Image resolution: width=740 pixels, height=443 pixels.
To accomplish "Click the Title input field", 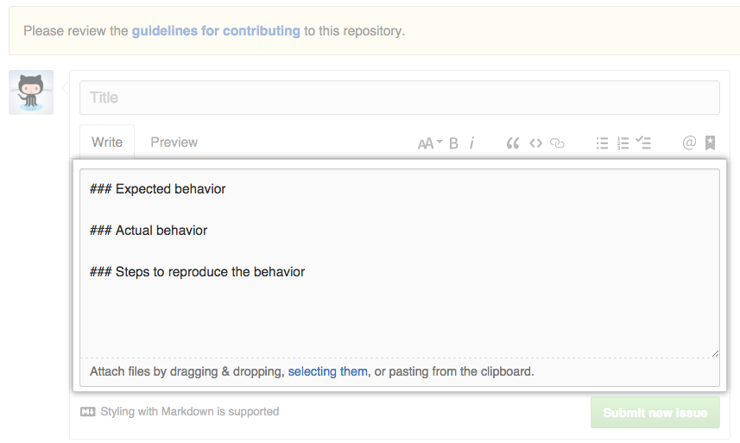I will point(399,98).
